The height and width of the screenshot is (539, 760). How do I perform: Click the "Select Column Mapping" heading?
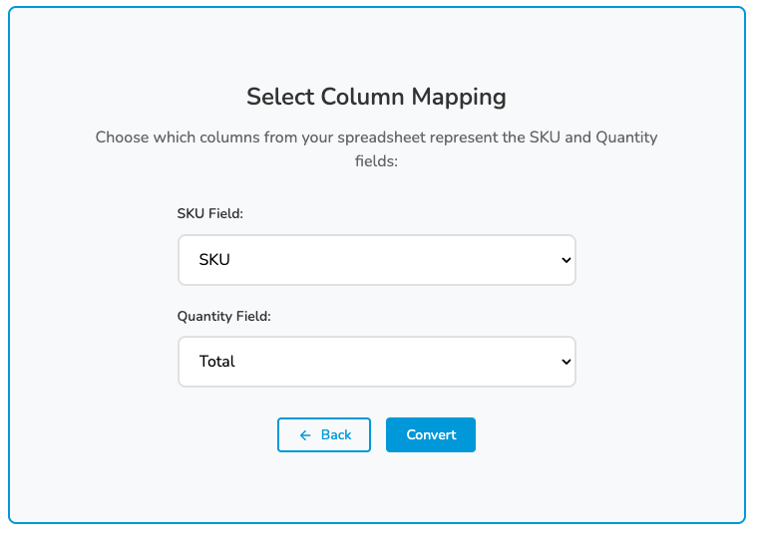tap(376, 97)
